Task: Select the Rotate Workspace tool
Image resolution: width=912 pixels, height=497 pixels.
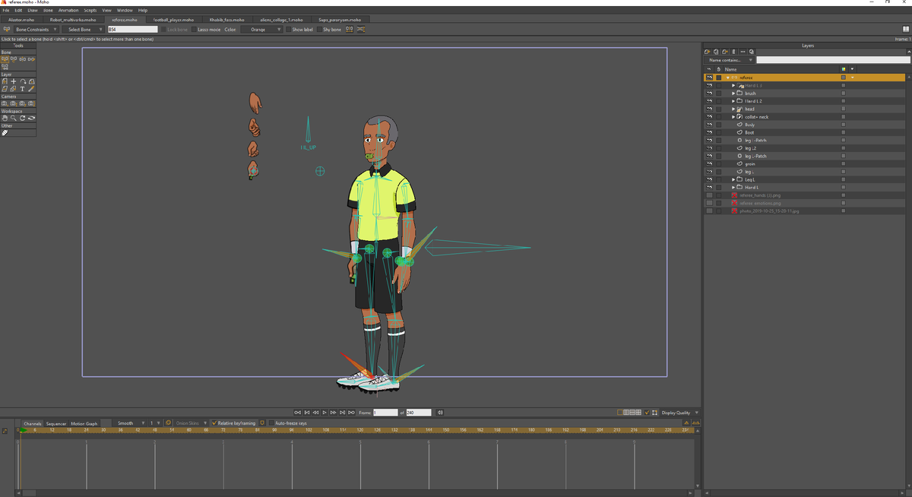Action: tap(23, 118)
